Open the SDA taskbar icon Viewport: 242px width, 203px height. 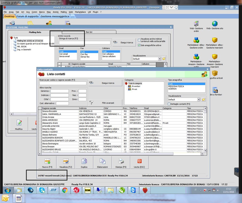(53, 190)
